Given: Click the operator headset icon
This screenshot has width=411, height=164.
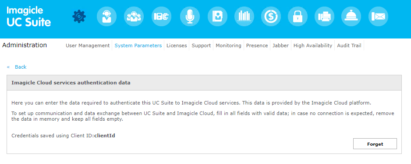Looking at the screenshot, I should pyautogui.click(x=106, y=17).
